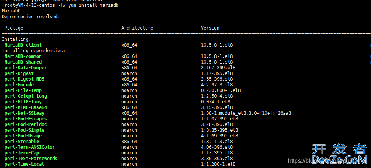Select the MariaDB-client package name

click(23, 45)
